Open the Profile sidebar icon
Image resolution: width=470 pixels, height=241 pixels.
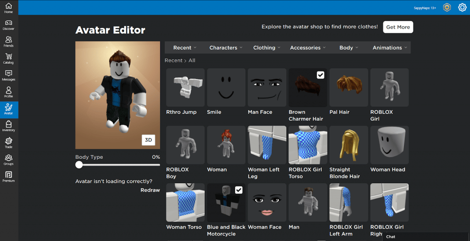[8, 92]
